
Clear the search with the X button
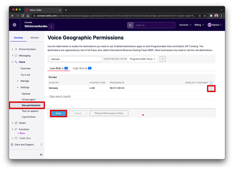click(163, 59)
